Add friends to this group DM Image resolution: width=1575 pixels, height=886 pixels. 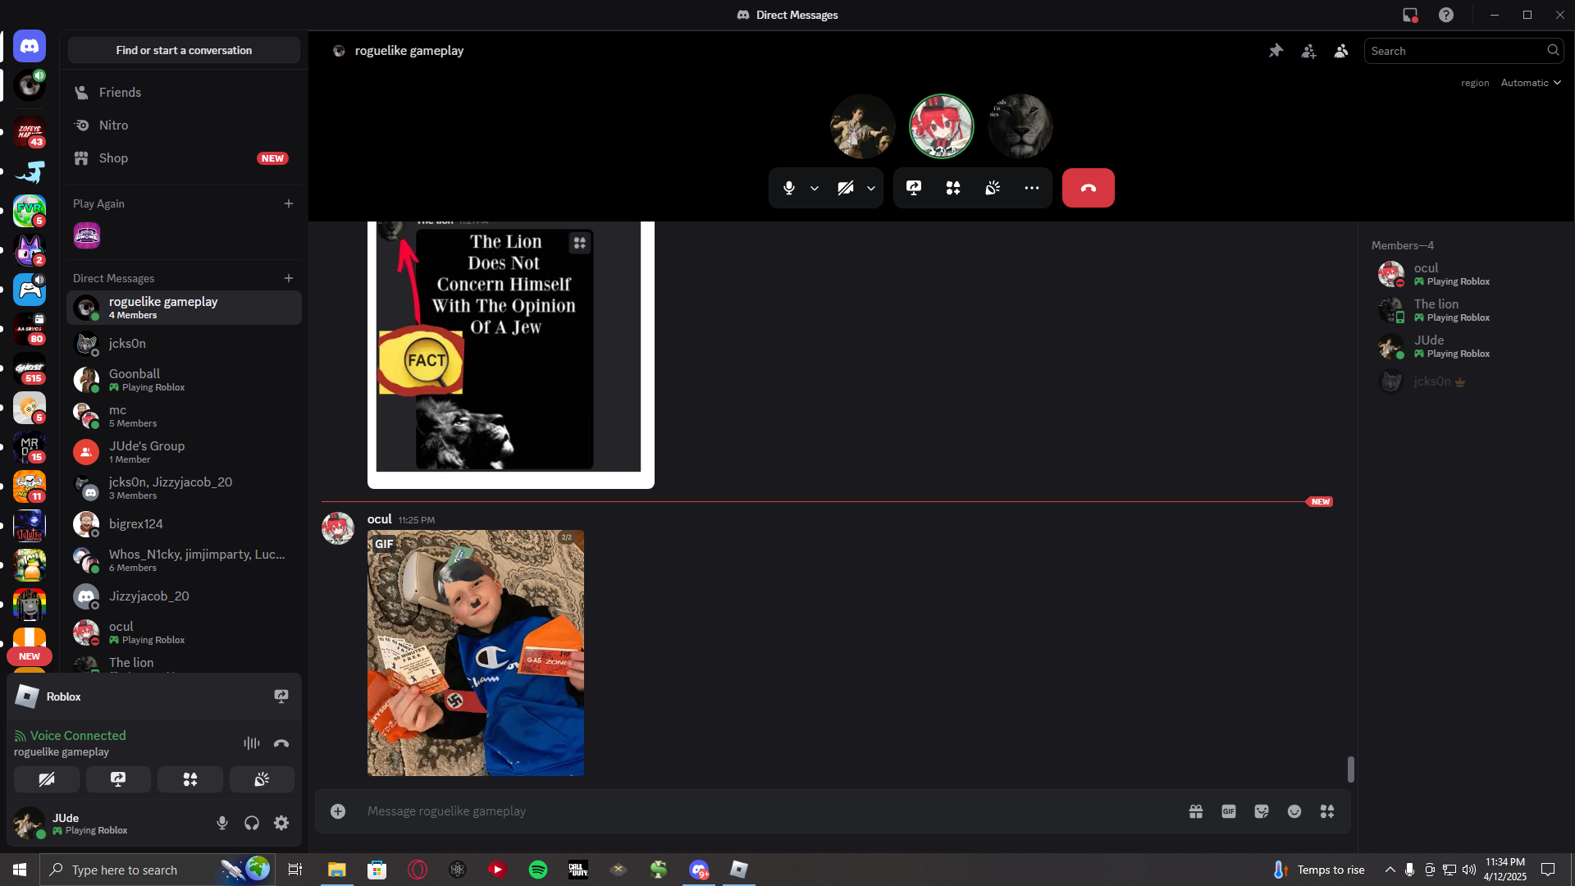(x=1308, y=51)
